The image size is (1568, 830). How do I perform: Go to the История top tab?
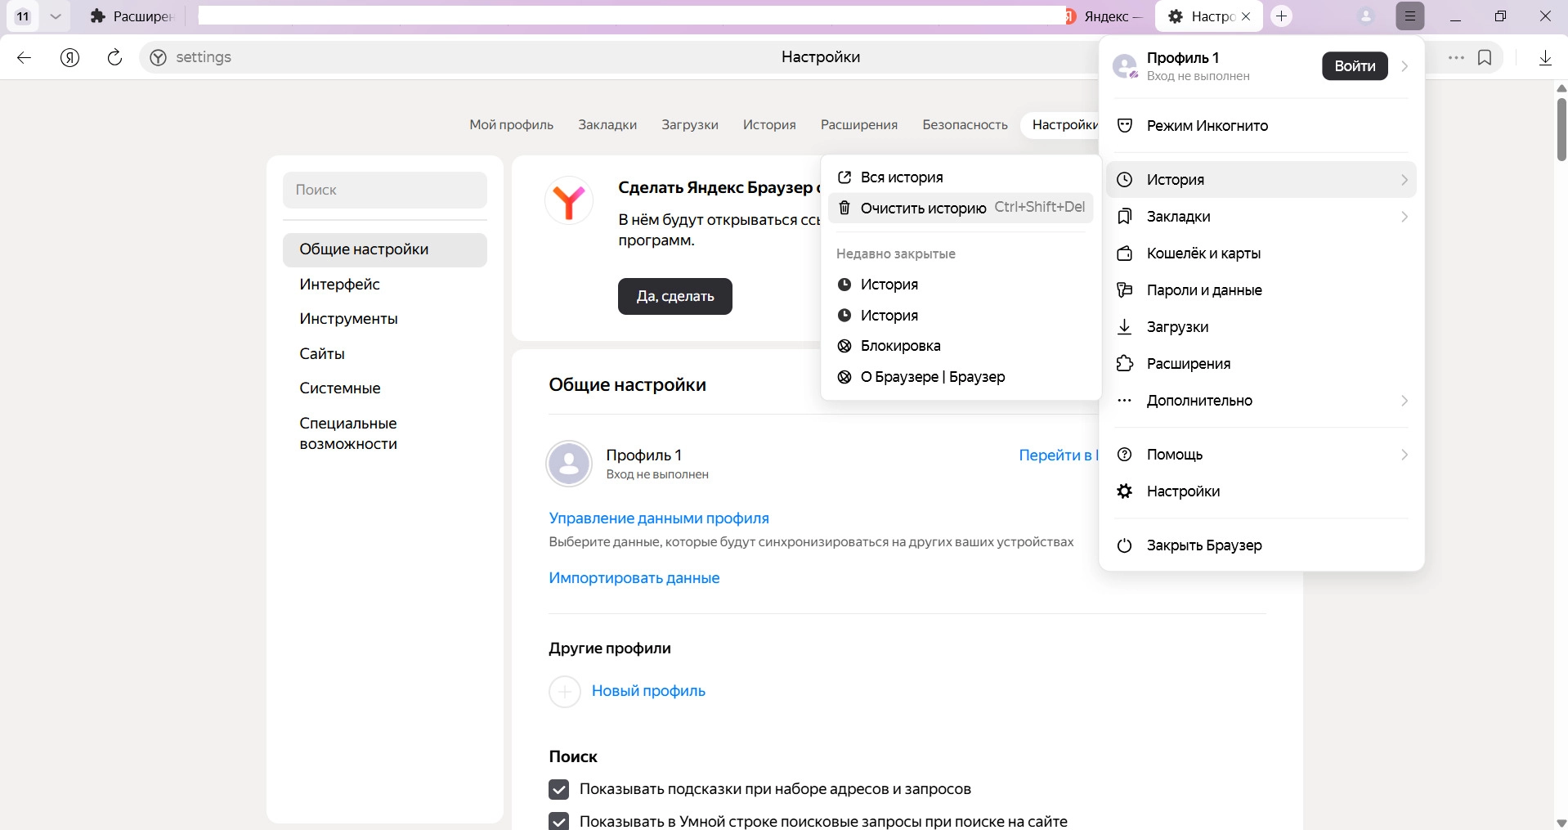769,125
